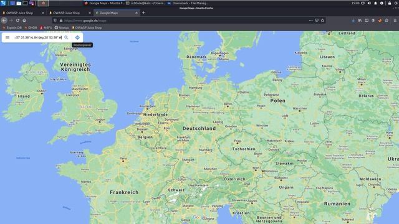Click the Rumänien country label

pos(337,203)
